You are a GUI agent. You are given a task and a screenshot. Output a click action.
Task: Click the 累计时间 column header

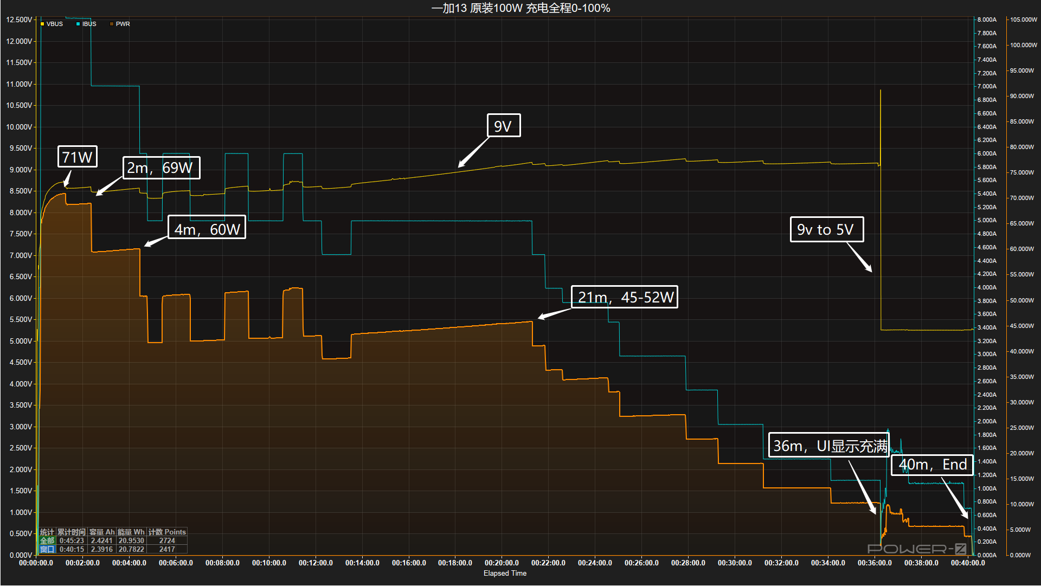click(x=72, y=532)
